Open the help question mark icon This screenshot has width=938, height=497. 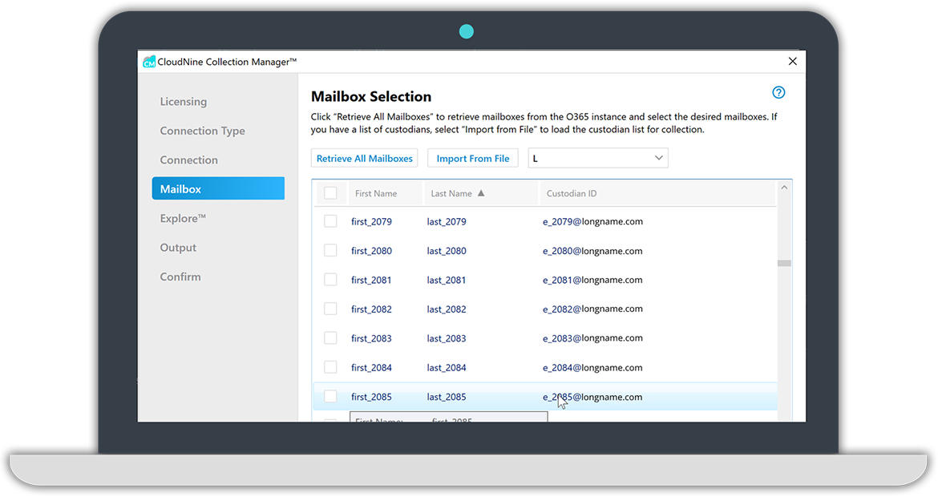pyautogui.click(x=778, y=92)
